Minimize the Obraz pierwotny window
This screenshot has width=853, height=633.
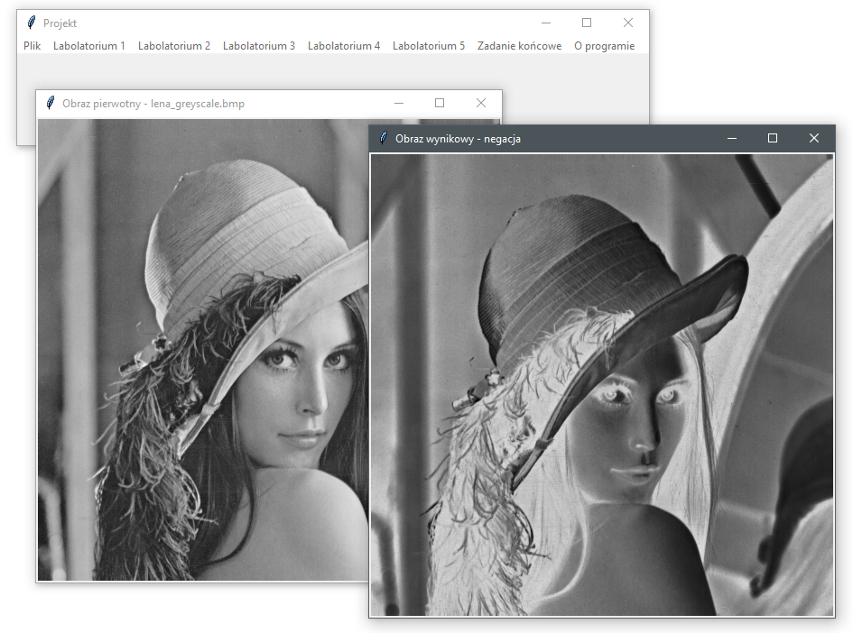[399, 103]
